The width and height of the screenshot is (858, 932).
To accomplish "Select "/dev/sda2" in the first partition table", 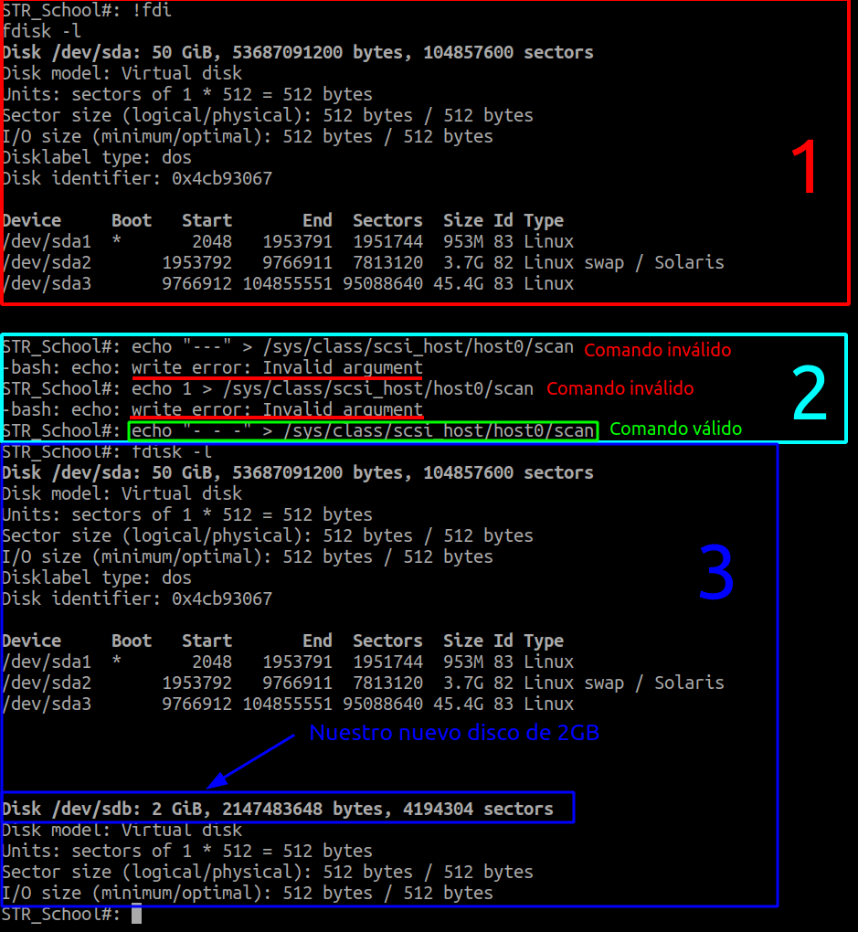I will tap(47, 263).
